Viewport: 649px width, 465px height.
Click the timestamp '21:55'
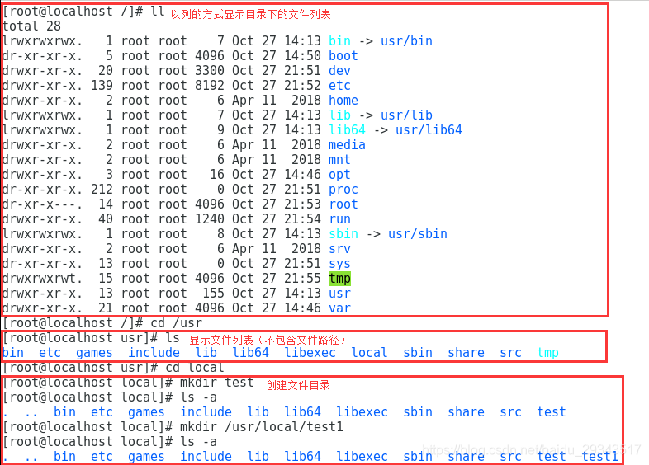coord(302,279)
